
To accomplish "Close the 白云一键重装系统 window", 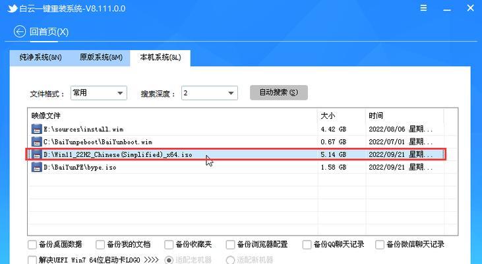I will click(470, 8).
